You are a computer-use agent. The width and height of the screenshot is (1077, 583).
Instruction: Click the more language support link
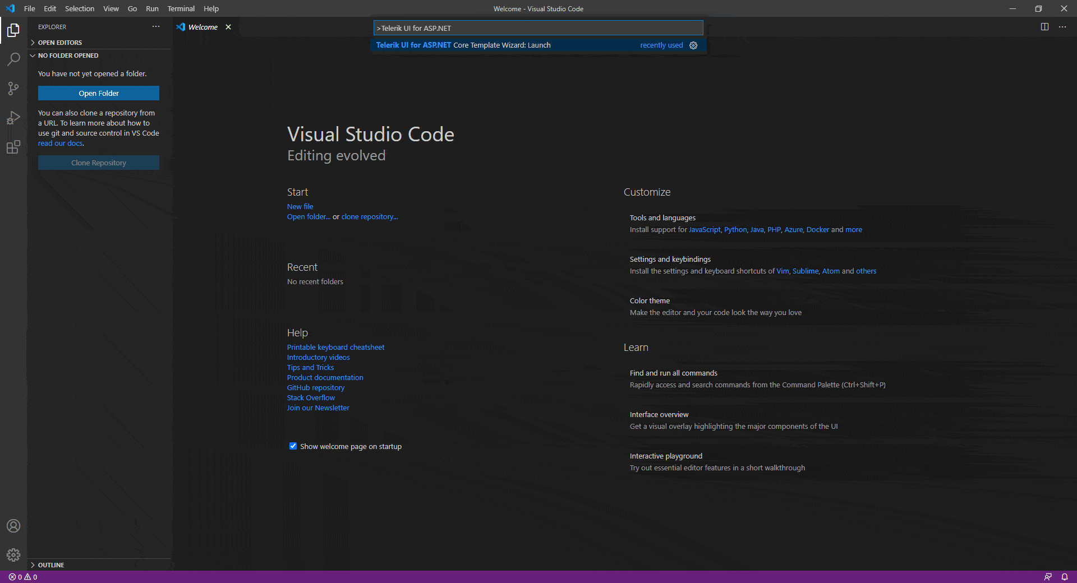click(x=854, y=230)
